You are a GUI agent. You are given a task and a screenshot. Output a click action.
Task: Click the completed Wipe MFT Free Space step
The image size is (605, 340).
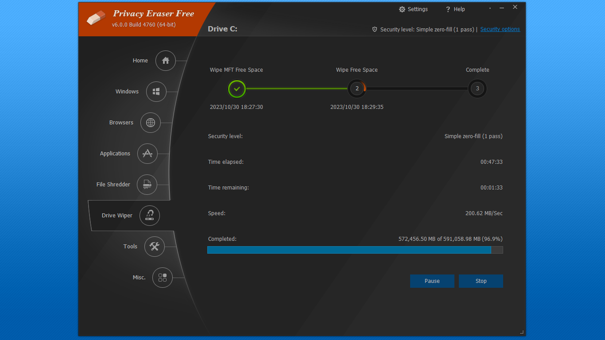pos(237,89)
